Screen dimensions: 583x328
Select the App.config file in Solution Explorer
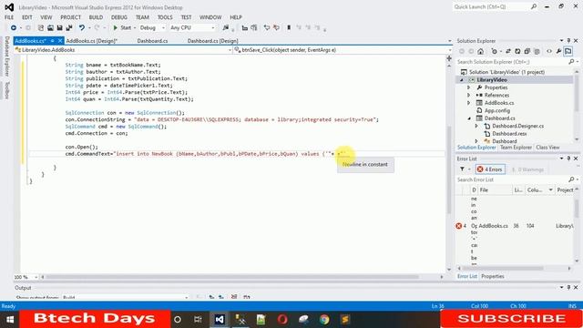(496, 110)
